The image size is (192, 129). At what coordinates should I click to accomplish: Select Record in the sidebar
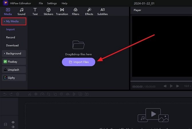tap(11, 37)
